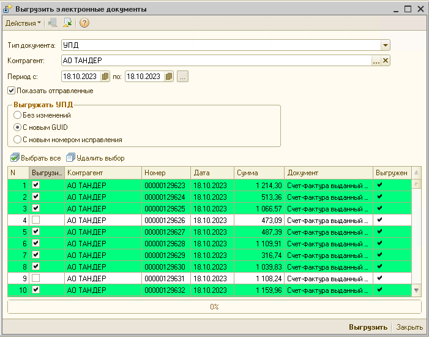Click the Выгружен column header

pyautogui.click(x=392, y=173)
